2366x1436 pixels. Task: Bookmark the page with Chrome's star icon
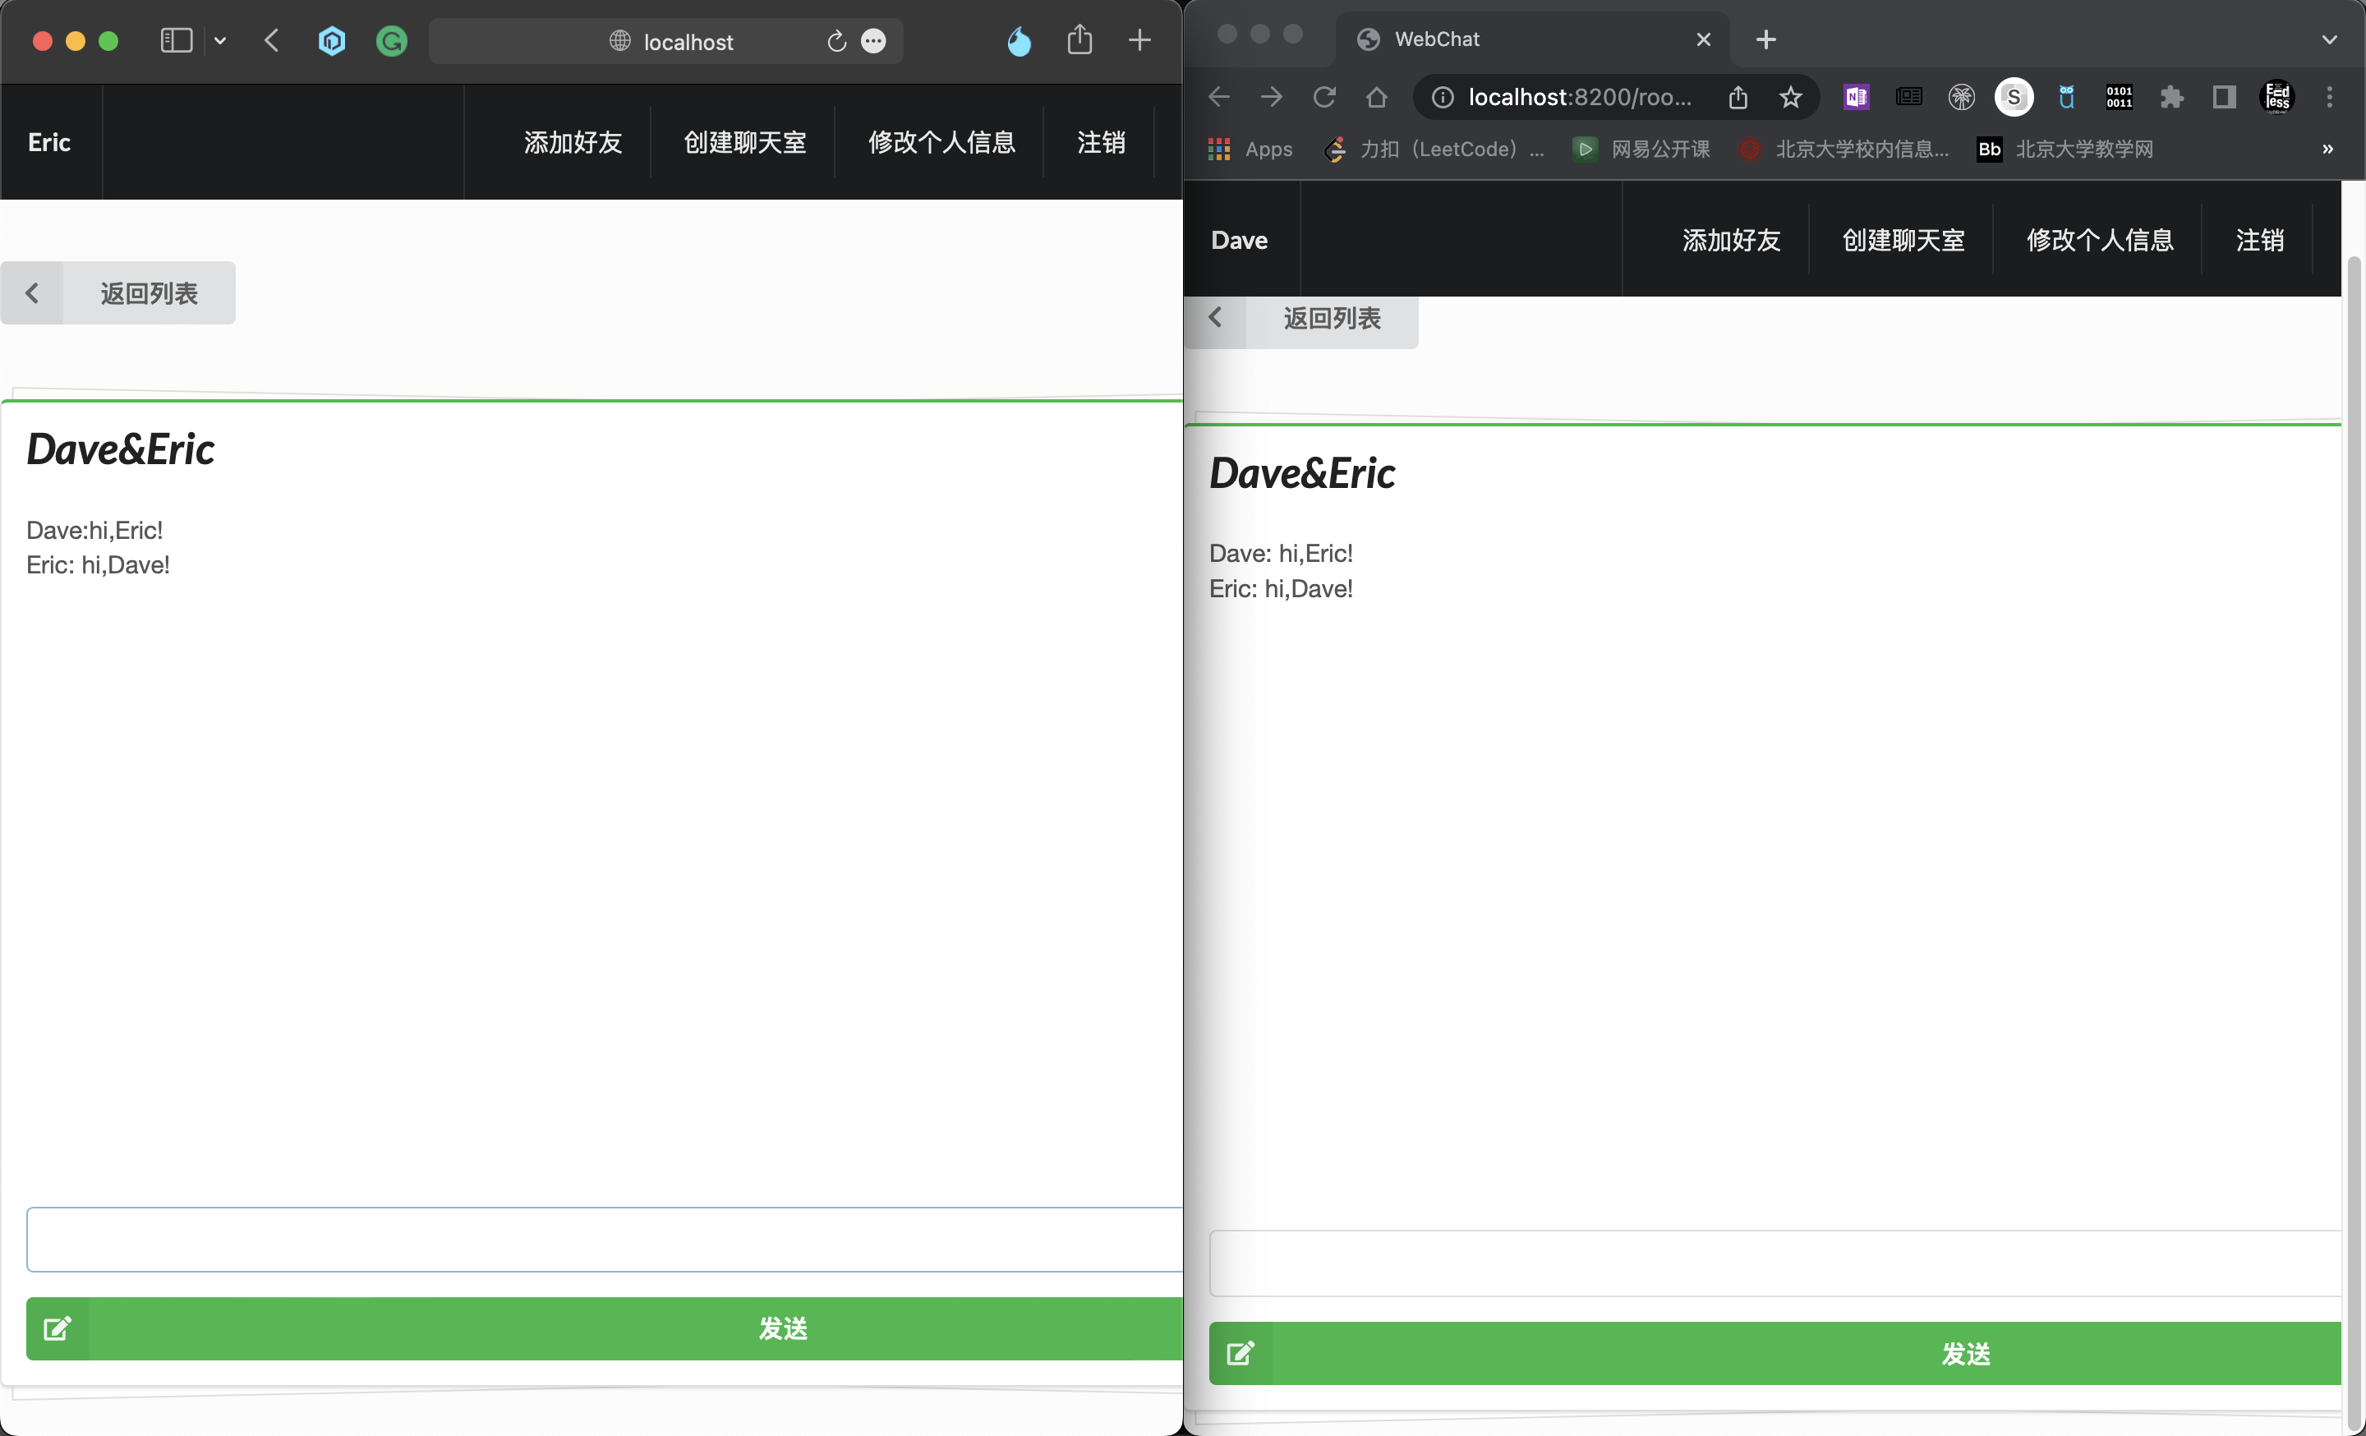pyautogui.click(x=1790, y=97)
